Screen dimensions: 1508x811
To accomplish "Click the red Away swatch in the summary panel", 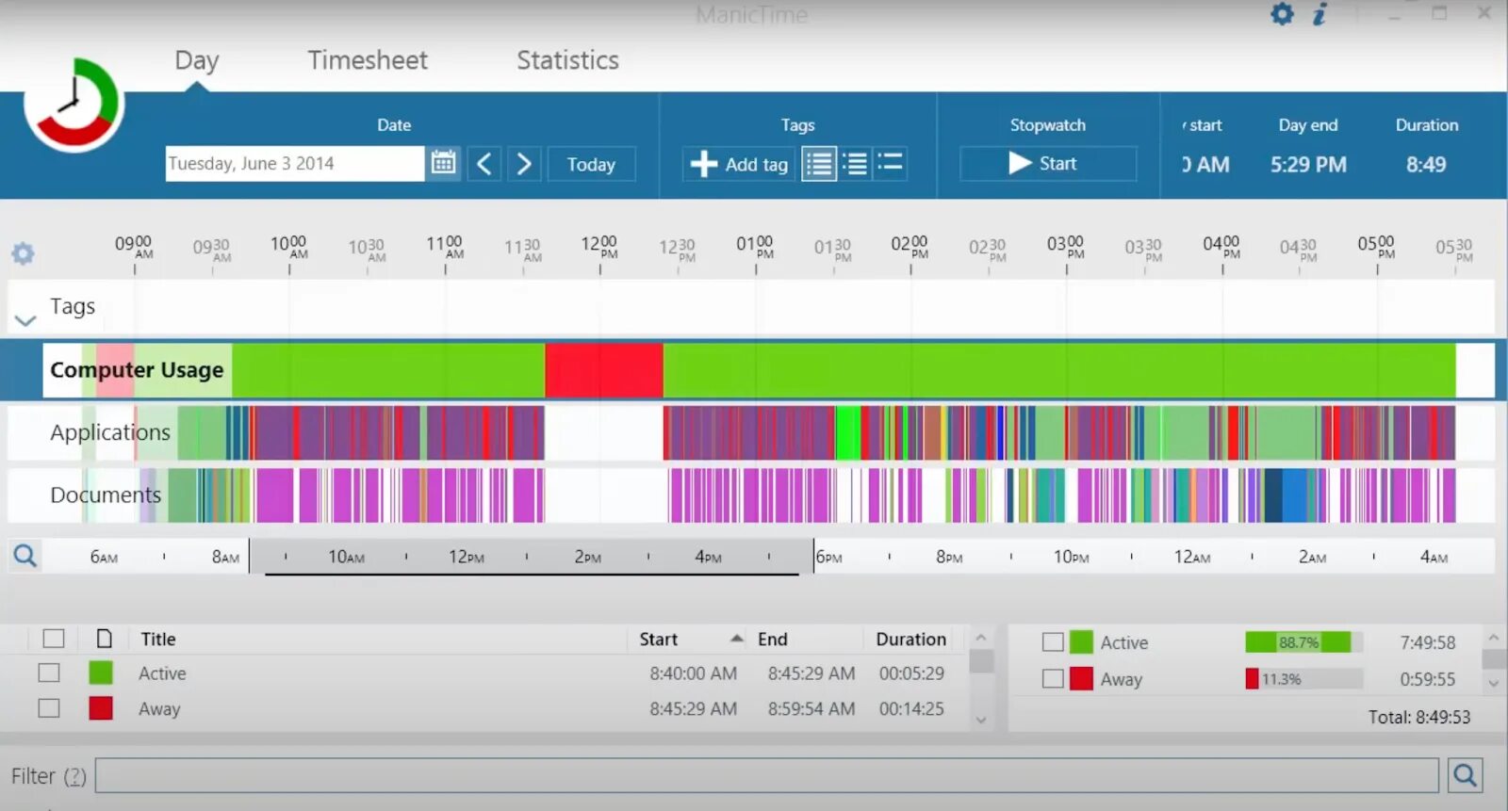I will (x=1081, y=678).
